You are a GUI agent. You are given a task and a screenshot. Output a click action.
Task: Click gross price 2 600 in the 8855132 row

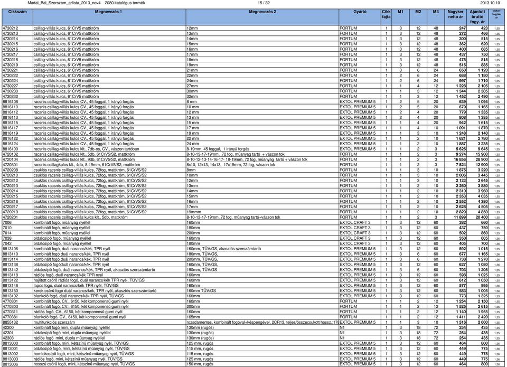coord(483,322)
